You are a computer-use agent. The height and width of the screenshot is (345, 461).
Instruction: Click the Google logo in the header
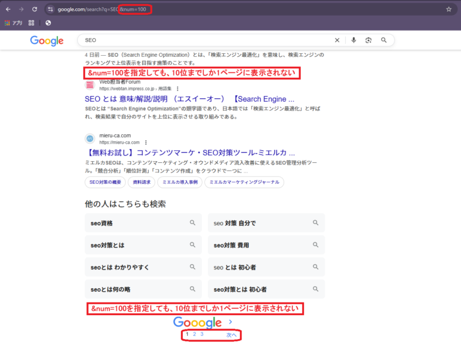(x=47, y=41)
